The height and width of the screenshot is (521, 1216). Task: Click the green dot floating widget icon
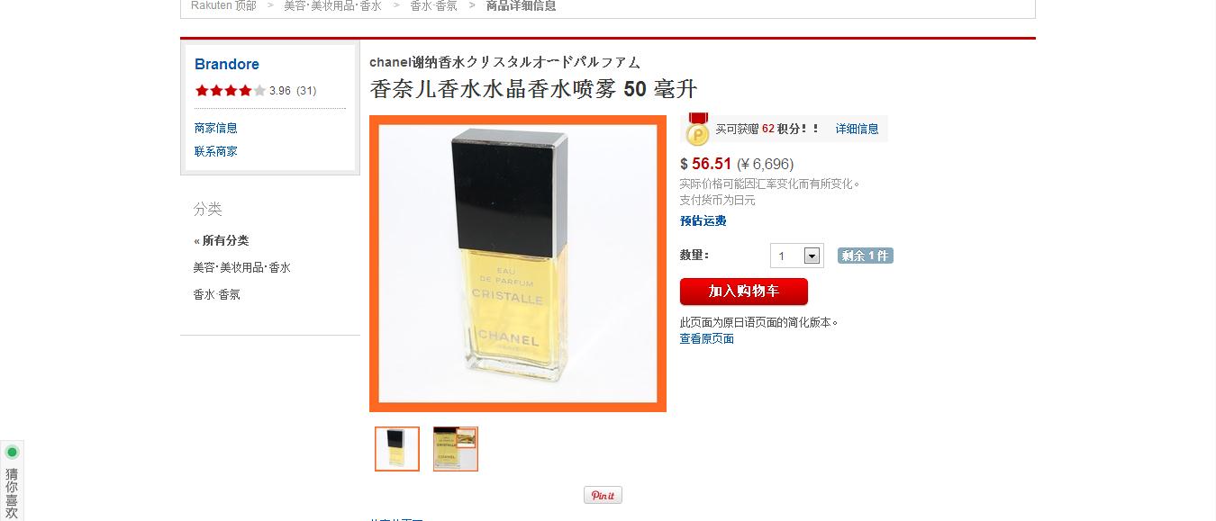pos(12,453)
